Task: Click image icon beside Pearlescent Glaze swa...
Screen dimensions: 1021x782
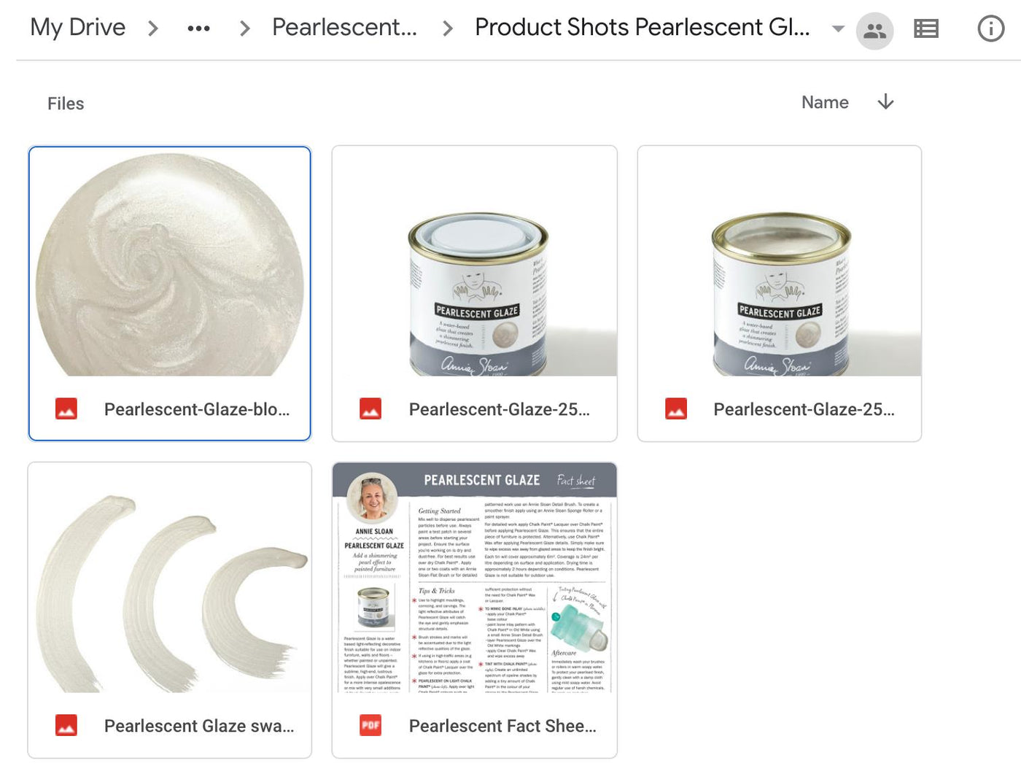Action: [x=66, y=725]
